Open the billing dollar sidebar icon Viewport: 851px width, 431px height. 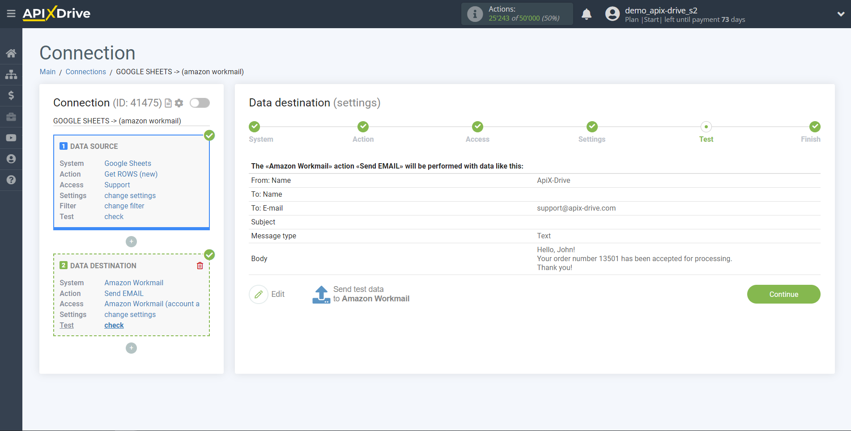point(11,95)
